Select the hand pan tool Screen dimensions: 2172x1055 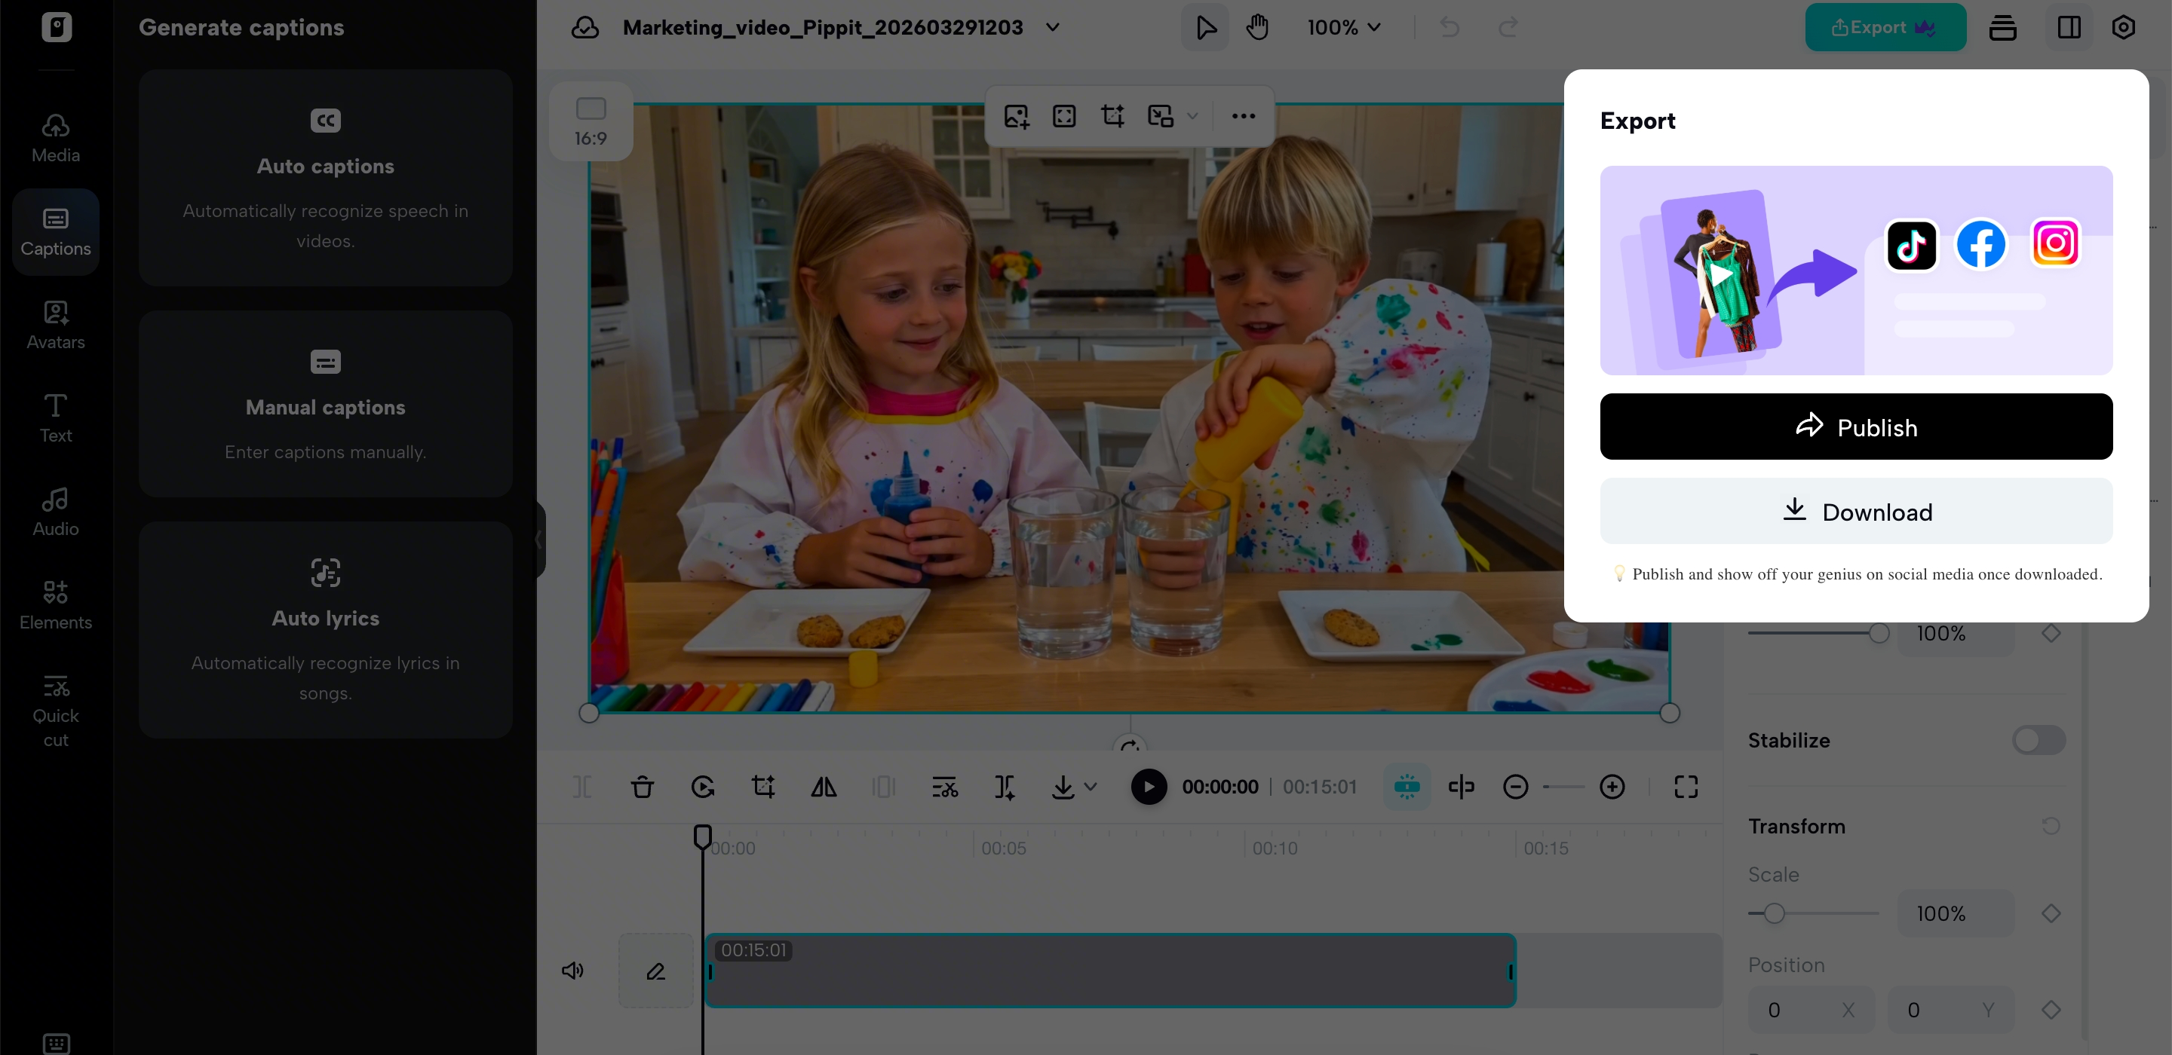(1257, 27)
